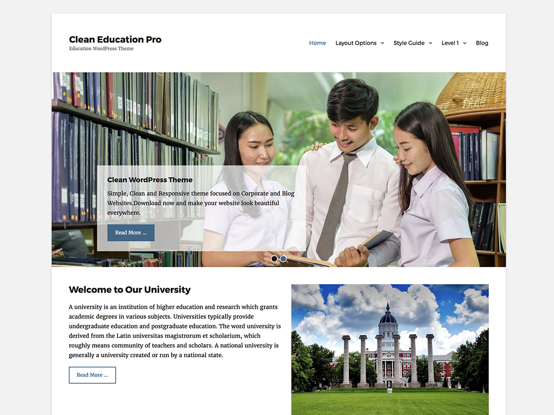
Task: Switch to the first slide dot
Action: (274, 259)
